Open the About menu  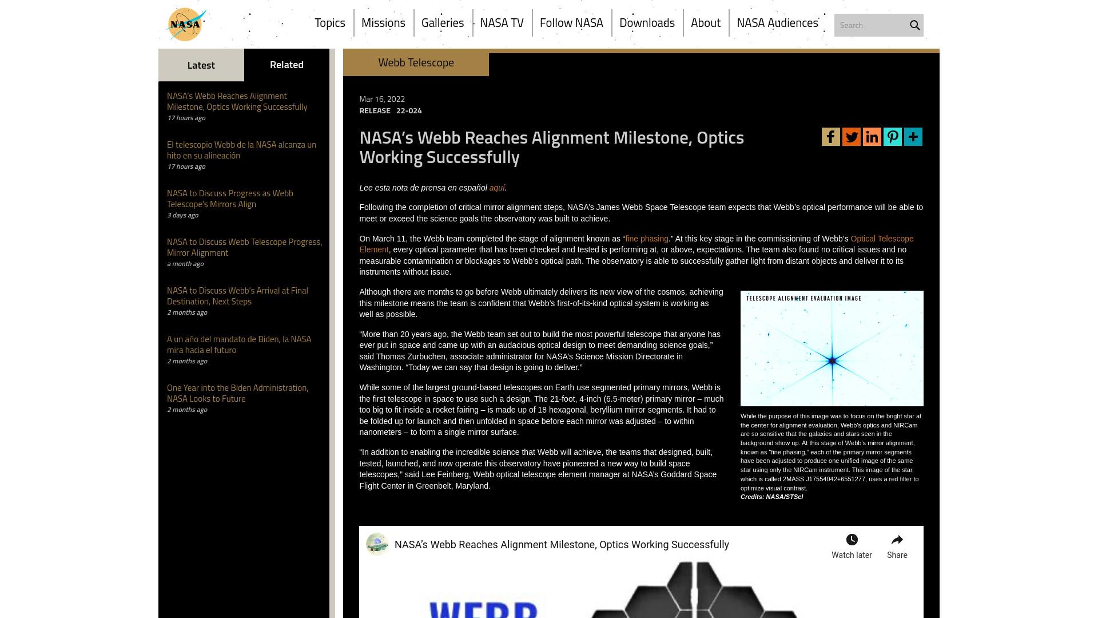pos(706,23)
